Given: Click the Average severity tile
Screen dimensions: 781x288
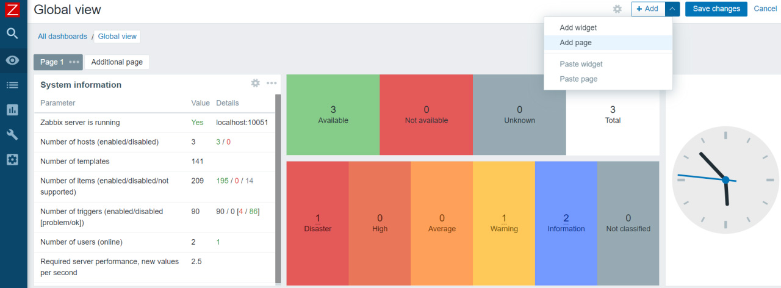Looking at the screenshot, I should (x=442, y=223).
